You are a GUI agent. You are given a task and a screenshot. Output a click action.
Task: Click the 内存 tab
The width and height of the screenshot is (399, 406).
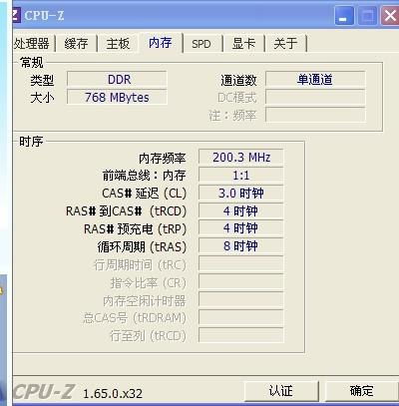(161, 43)
